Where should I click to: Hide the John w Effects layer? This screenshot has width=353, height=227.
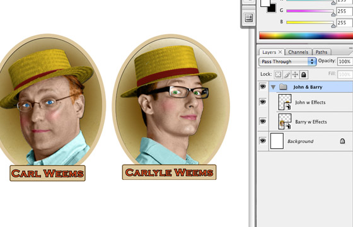[262, 102]
